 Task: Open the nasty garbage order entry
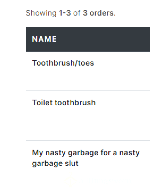(86, 158)
